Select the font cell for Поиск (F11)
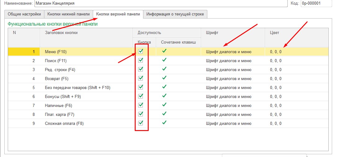 click(x=228, y=61)
